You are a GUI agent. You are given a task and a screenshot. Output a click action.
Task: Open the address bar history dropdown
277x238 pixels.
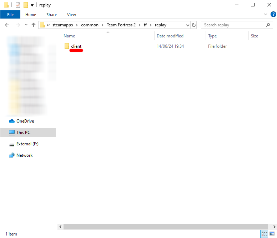click(188, 25)
